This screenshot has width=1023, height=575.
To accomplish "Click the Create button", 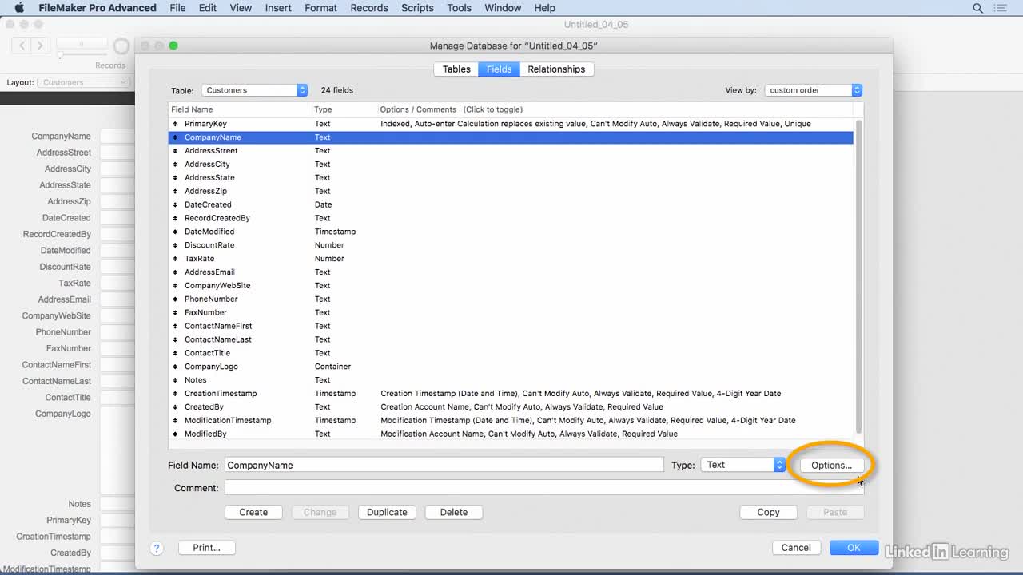I will click(x=253, y=512).
